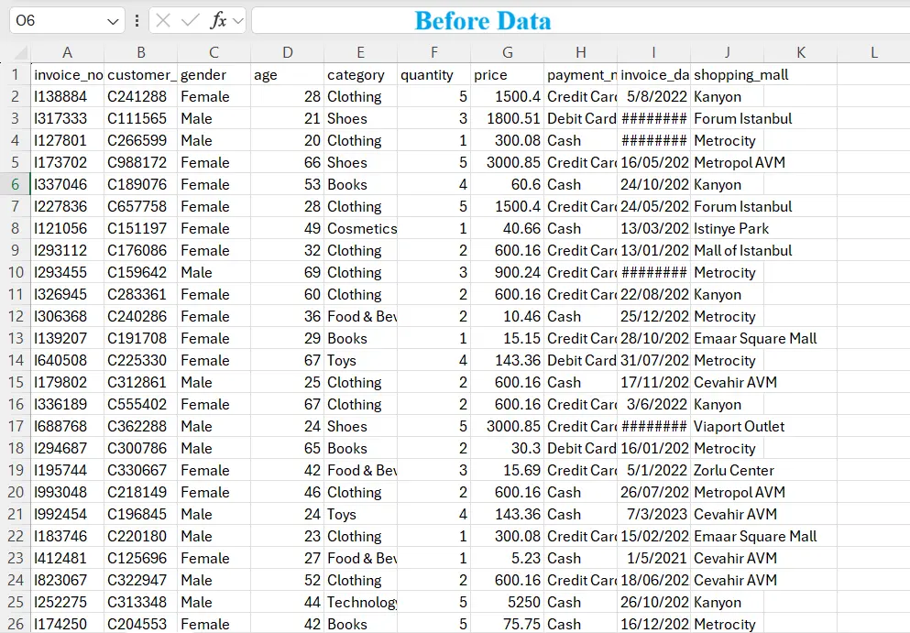Select the 'Mall of Istanbul' cell
The image size is (910, 633).
point(728,251)
